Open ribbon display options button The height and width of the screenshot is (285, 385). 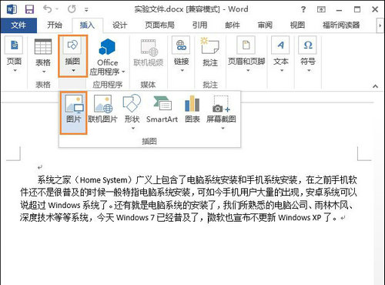click(321, 10)
